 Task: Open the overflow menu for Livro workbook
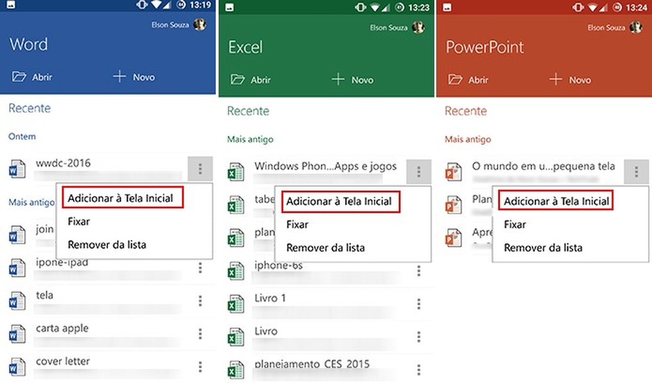click(x=418, y=337)
